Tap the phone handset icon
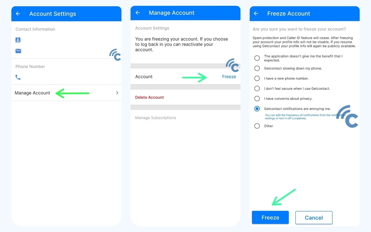The image size is (371, 232). (18, 77)
